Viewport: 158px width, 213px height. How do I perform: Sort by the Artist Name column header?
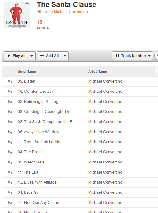(x=97, y=72)
